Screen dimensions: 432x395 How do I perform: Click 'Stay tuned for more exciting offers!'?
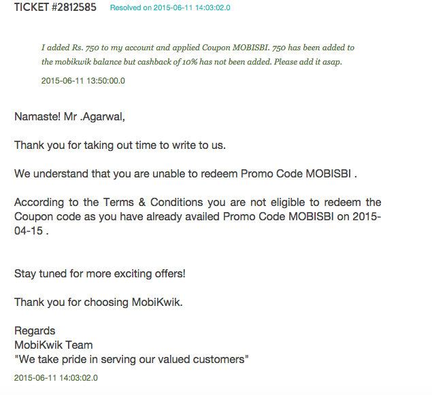(100, 273)
